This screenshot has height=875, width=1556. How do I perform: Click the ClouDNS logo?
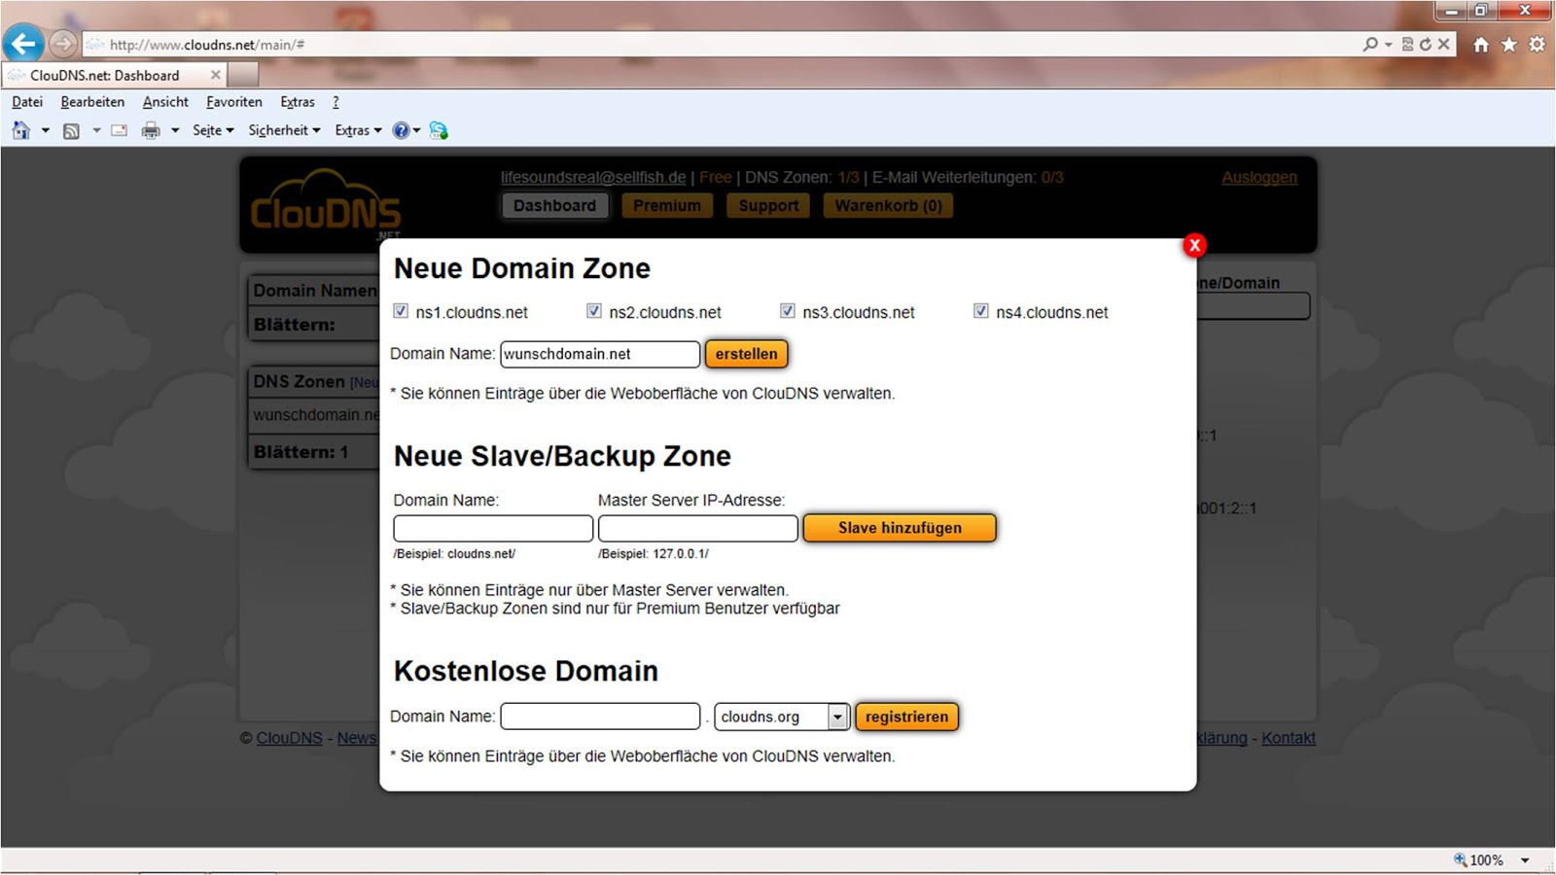(325, 203)
